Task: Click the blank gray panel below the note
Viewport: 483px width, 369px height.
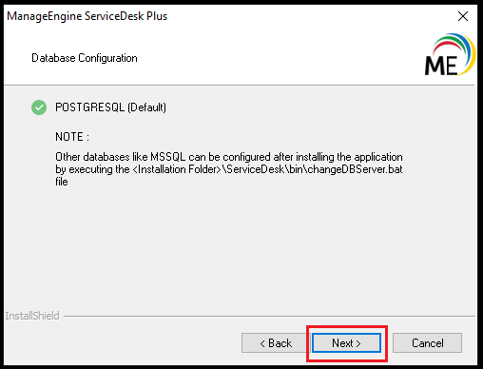Action: click(241, 247)
